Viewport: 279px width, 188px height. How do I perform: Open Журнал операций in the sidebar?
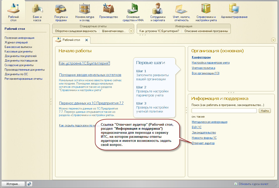[x=16, y=42]
